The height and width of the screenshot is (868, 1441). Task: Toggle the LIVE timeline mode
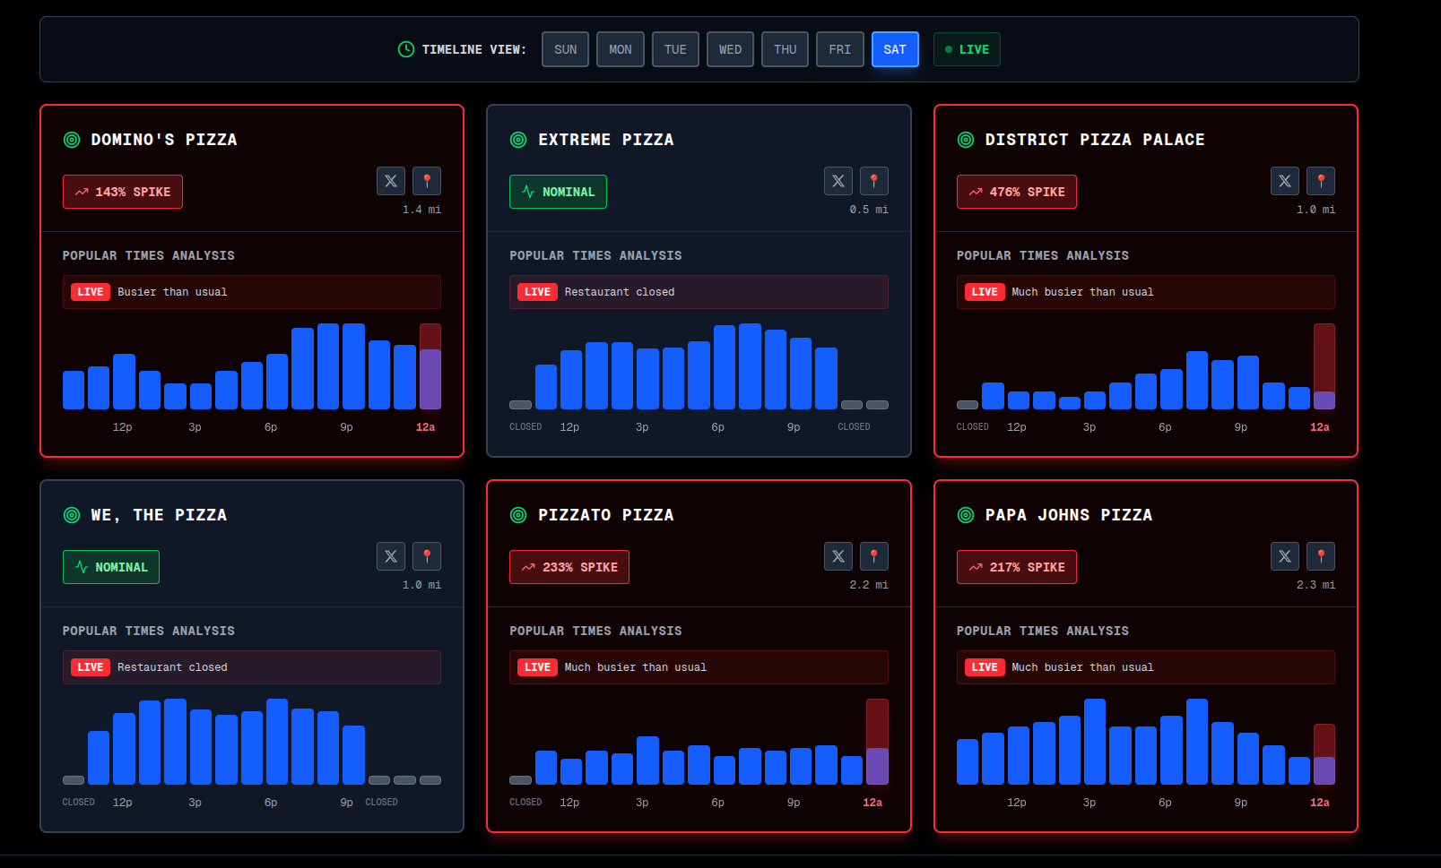click(967, 49)
